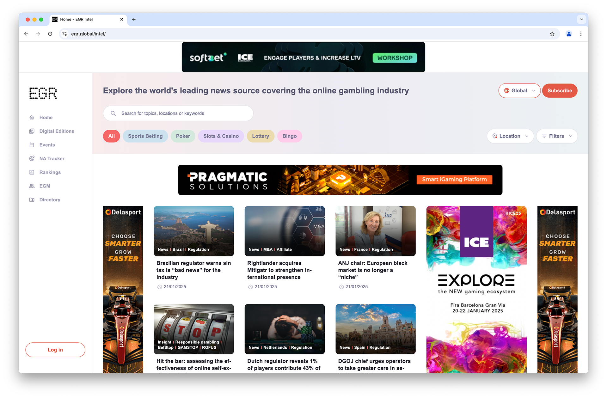Open the Filters dropdown
This screenshot has width=607, height=398.
[557, 136]
